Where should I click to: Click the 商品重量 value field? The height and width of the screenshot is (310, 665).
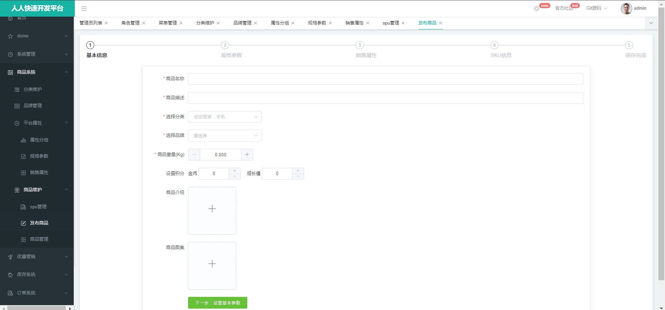221,155
